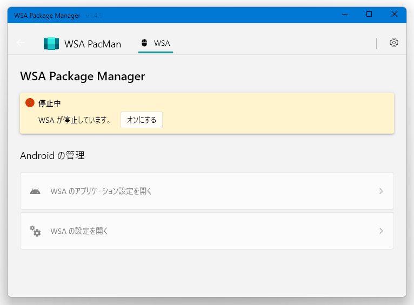Screen dimensions: 414x305
Task: Click the red exclamation status icon
Action: (x=30, y=102)
